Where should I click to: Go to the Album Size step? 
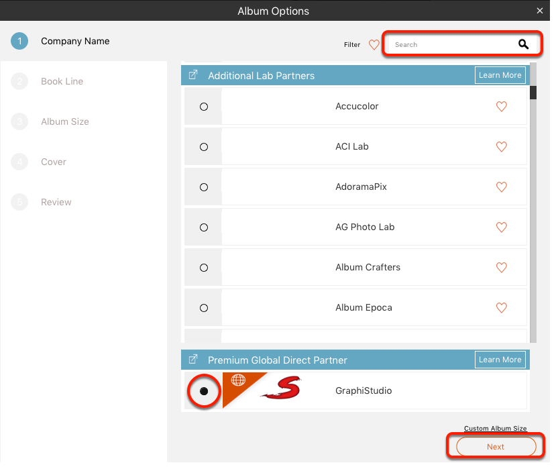tap(50, 121)
